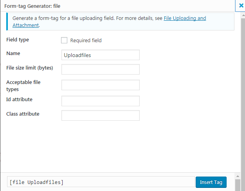Screen dimensions: 245x191
Task: Click the "Required field" text label
Action: [86, 41]
